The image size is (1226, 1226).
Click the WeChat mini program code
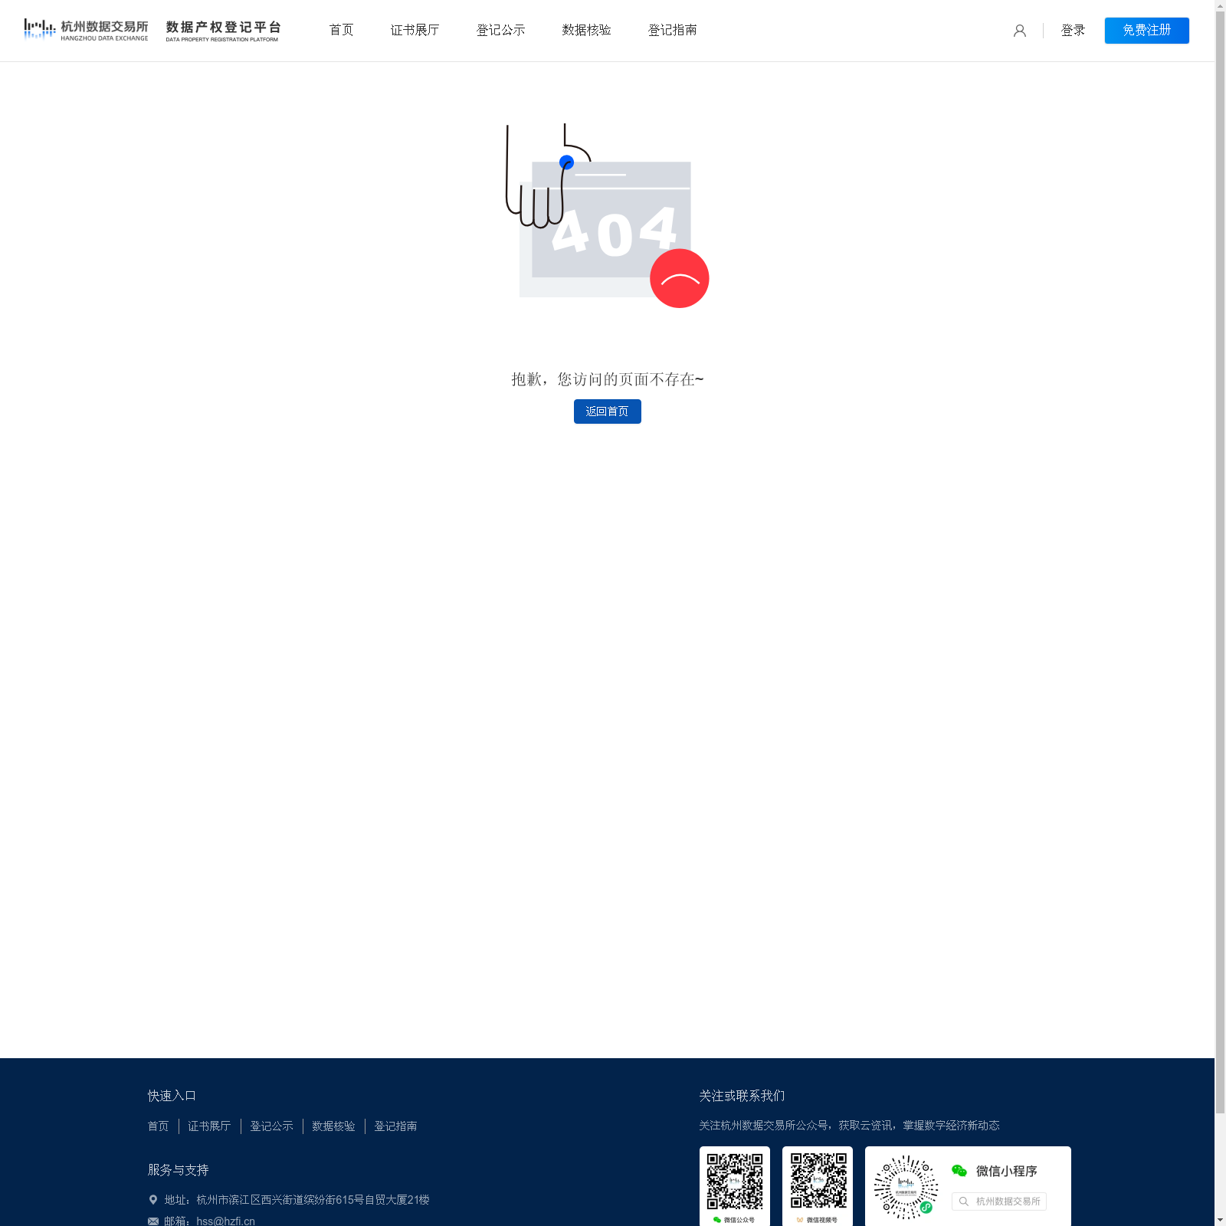[906, 1187]
